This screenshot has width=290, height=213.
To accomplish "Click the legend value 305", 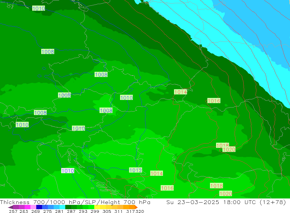I will pos(106,211).
